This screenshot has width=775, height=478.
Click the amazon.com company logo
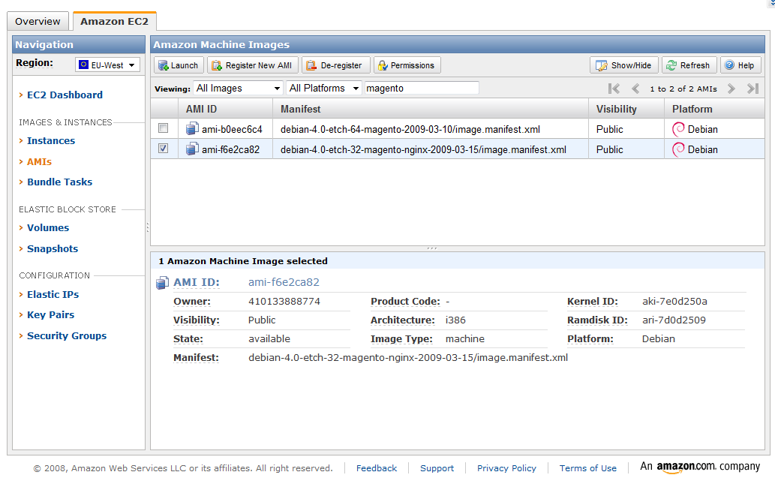[x=700, y=467]
